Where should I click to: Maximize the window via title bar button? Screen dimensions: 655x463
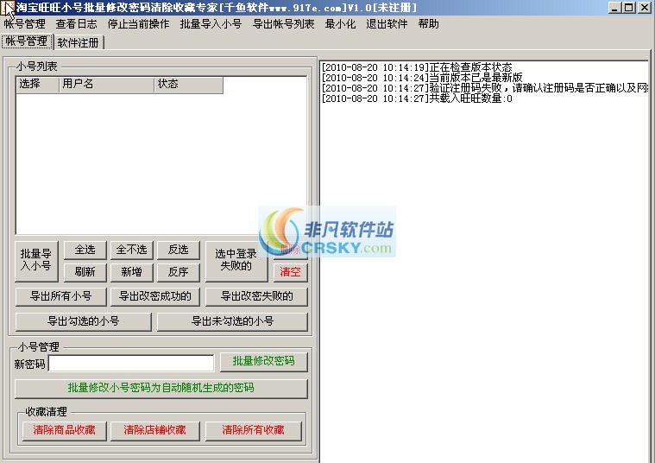tap(628, 8)
